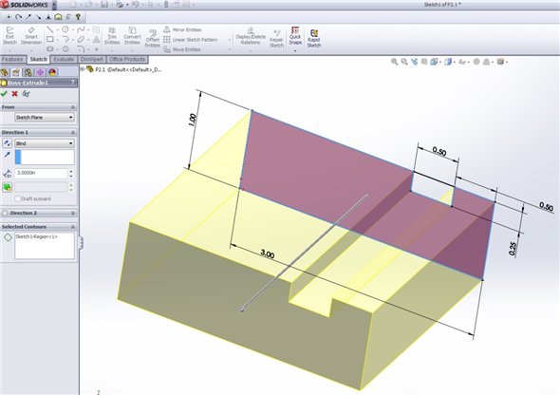Click the Exit Sketch tool
Viewport: 560px width, 395px height.
point(9,36)
